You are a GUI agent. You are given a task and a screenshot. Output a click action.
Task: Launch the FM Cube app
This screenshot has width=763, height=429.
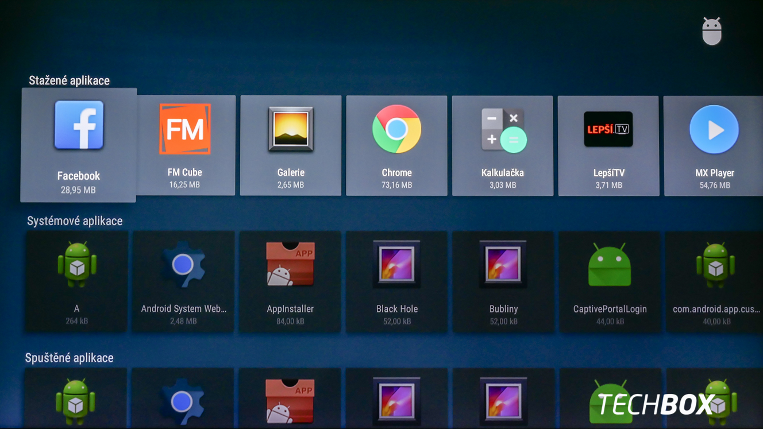[185, 146]
